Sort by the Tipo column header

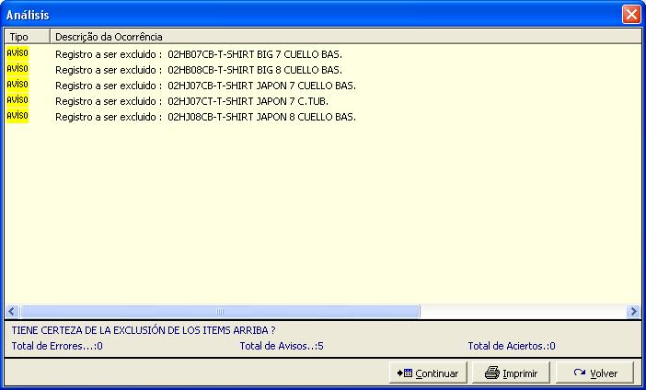tap(27, 37)
